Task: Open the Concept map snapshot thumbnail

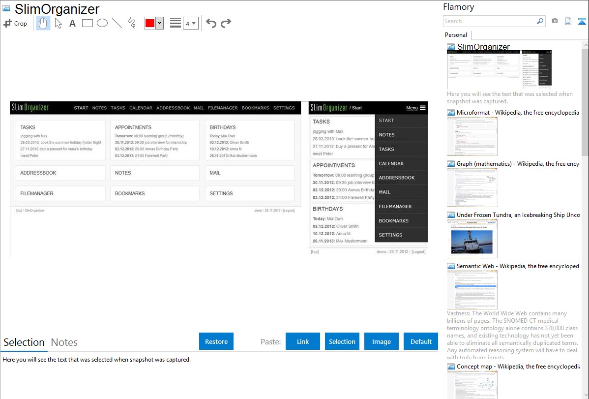Action: click(472, 385)
